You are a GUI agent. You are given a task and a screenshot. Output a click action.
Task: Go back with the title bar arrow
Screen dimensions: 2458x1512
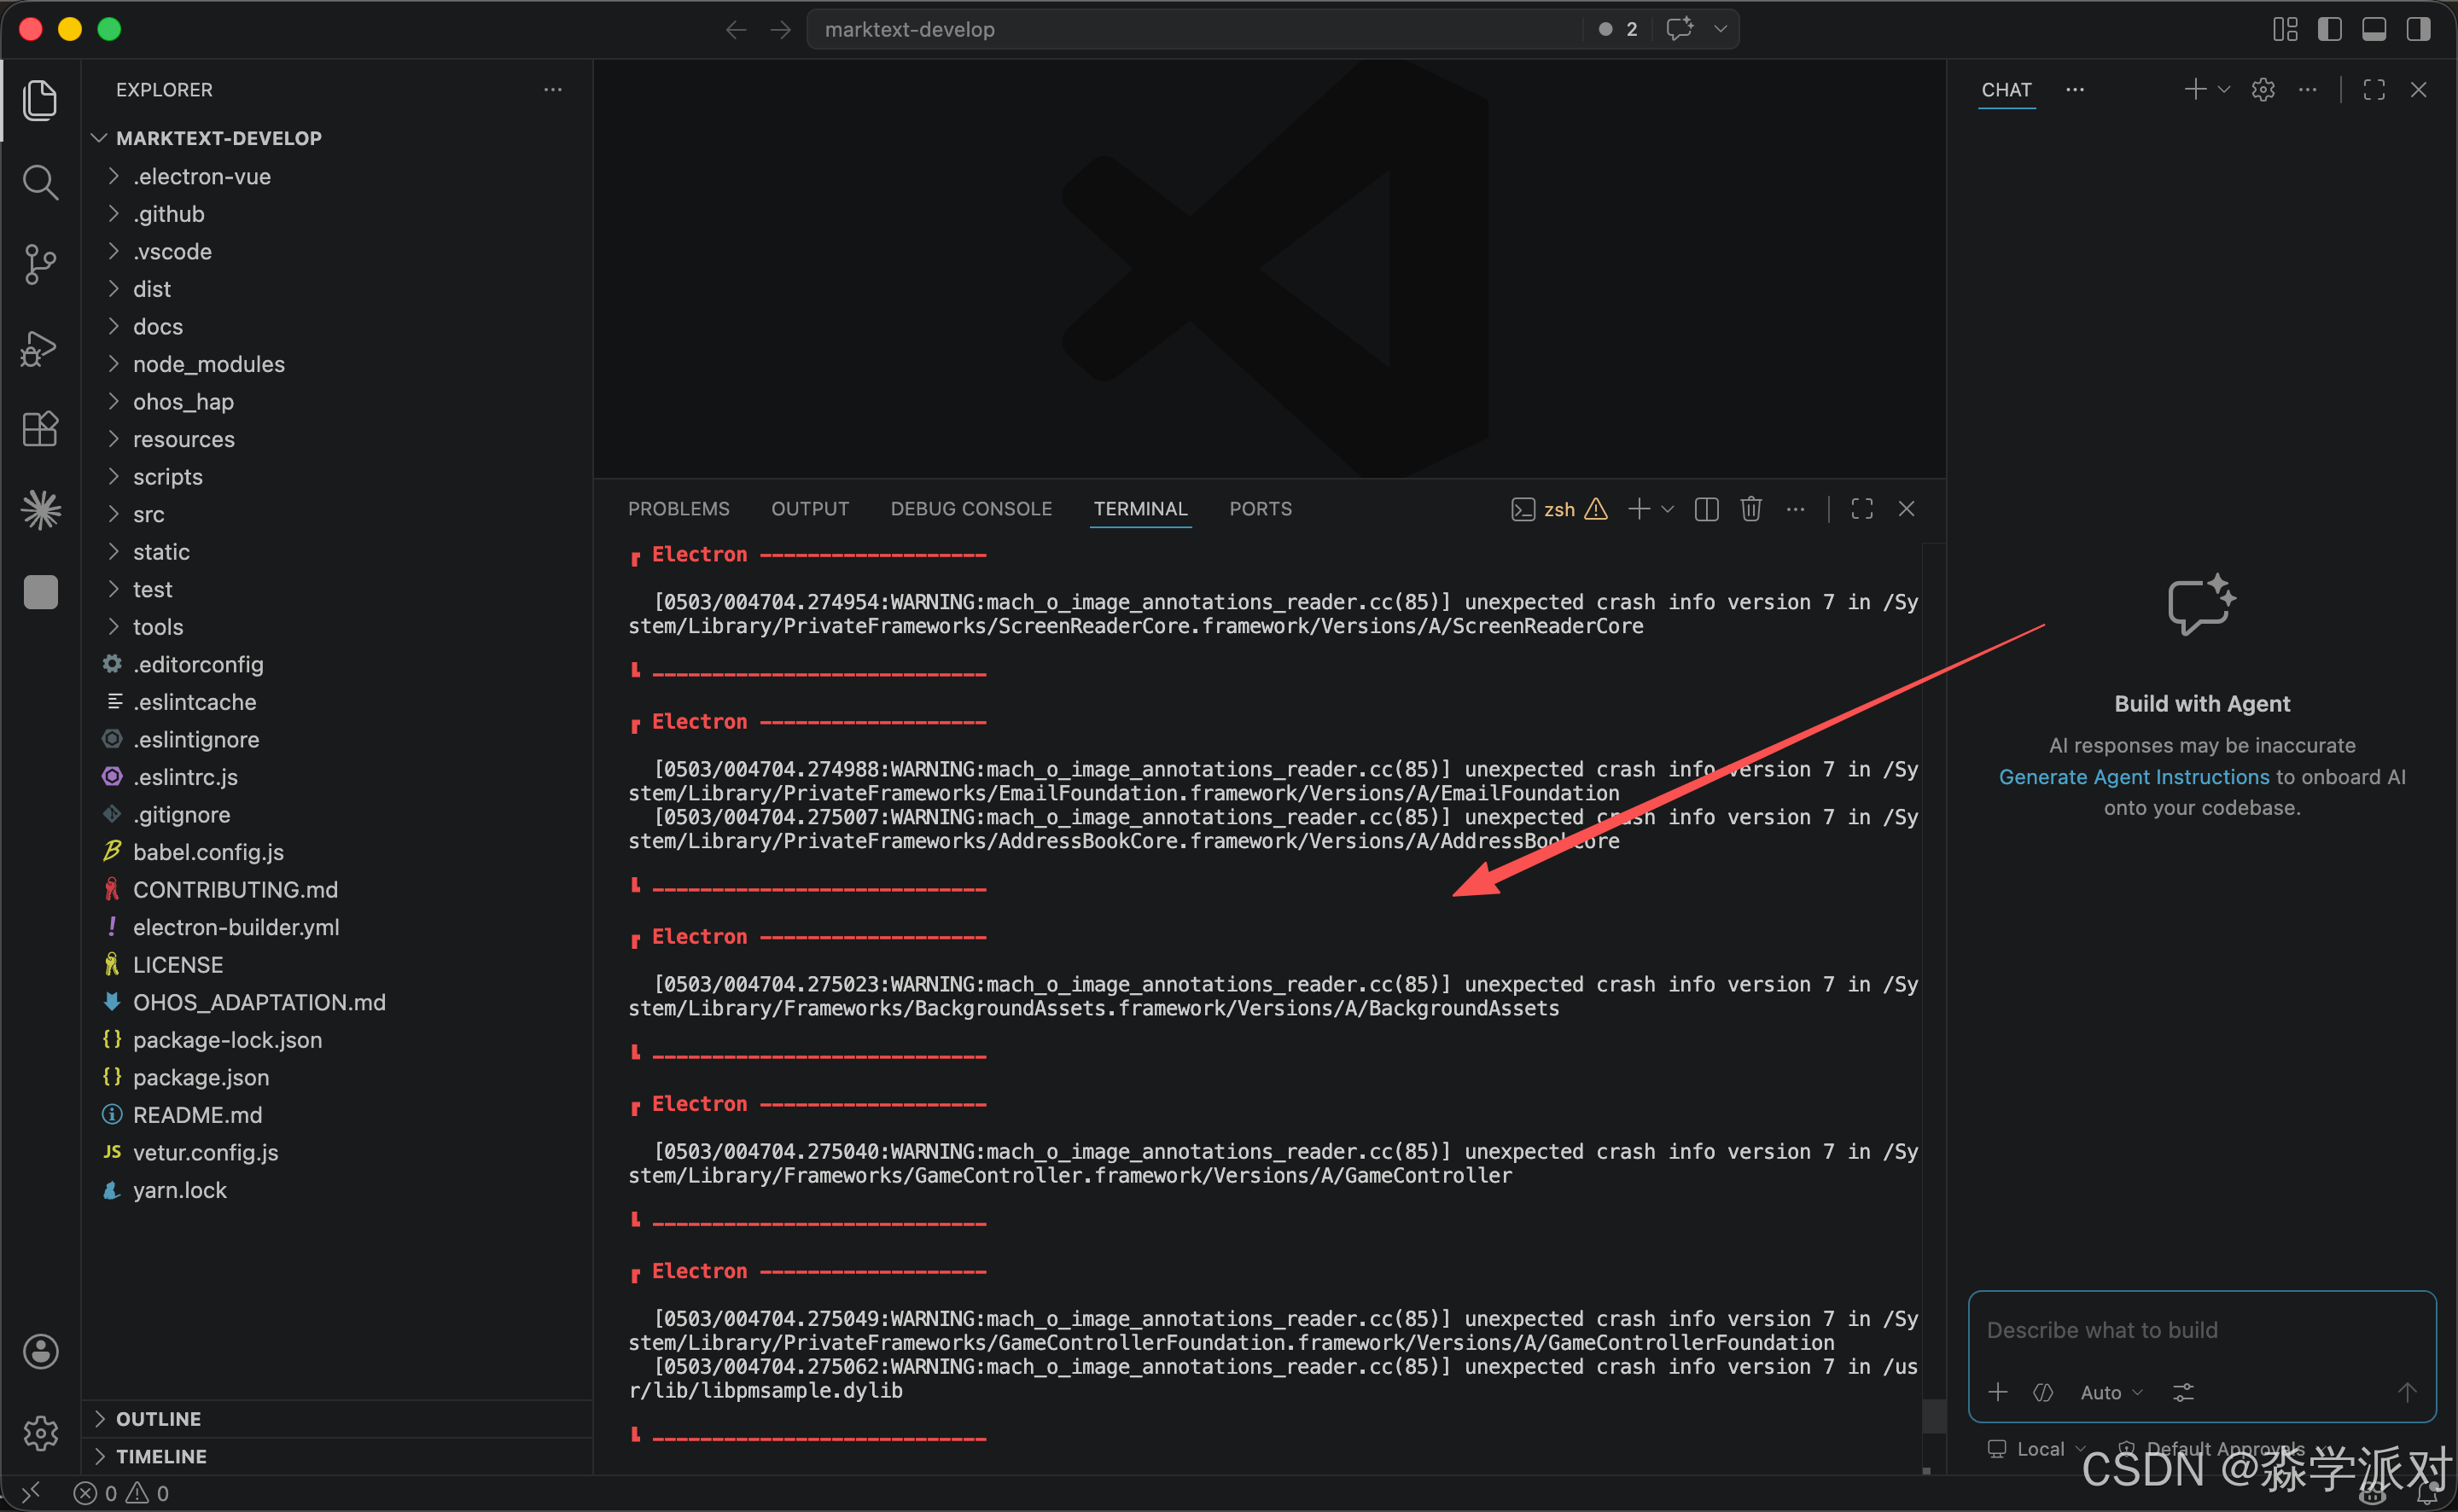coord(736,30)
